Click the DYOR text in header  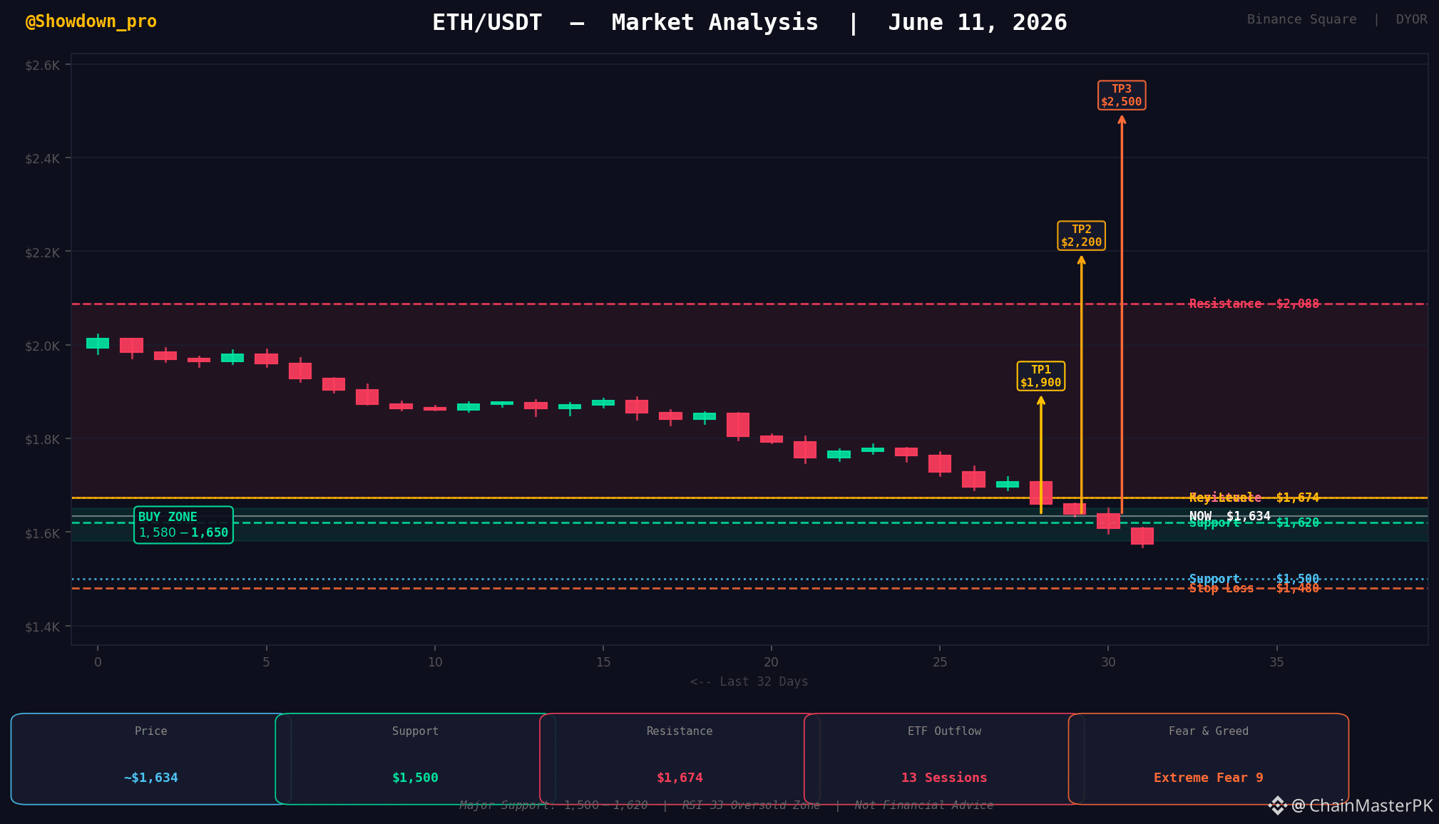tap(1411, 19)
